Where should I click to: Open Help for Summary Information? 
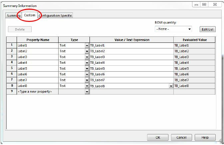[205, 137]
